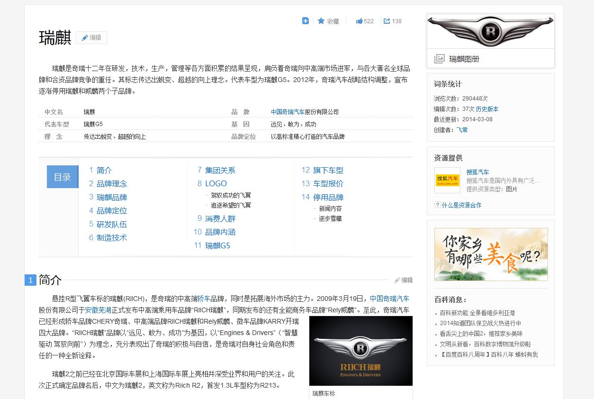Click the 搜狐汽车 logo thumbnail

tap(447, 180)
